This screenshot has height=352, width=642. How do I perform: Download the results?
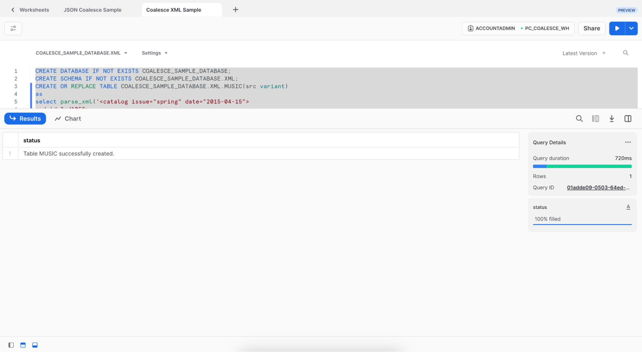coord(611,119)
